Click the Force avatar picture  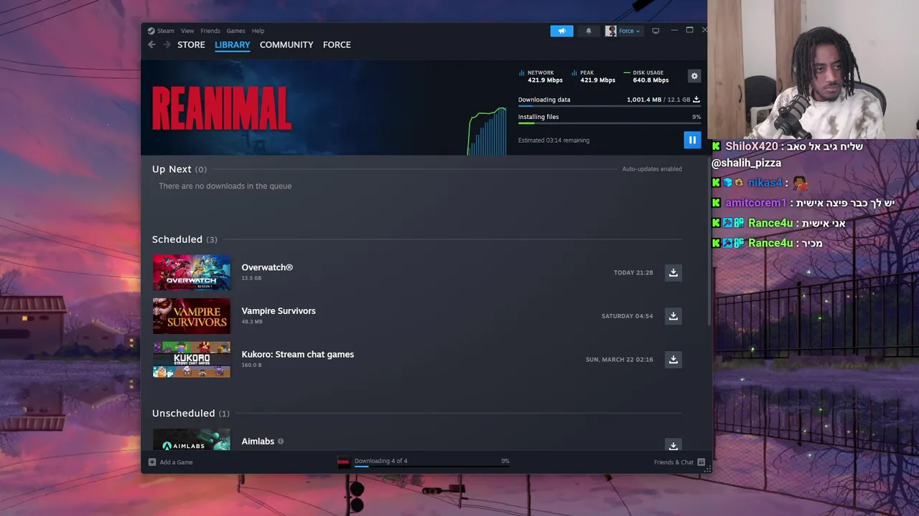610,31
